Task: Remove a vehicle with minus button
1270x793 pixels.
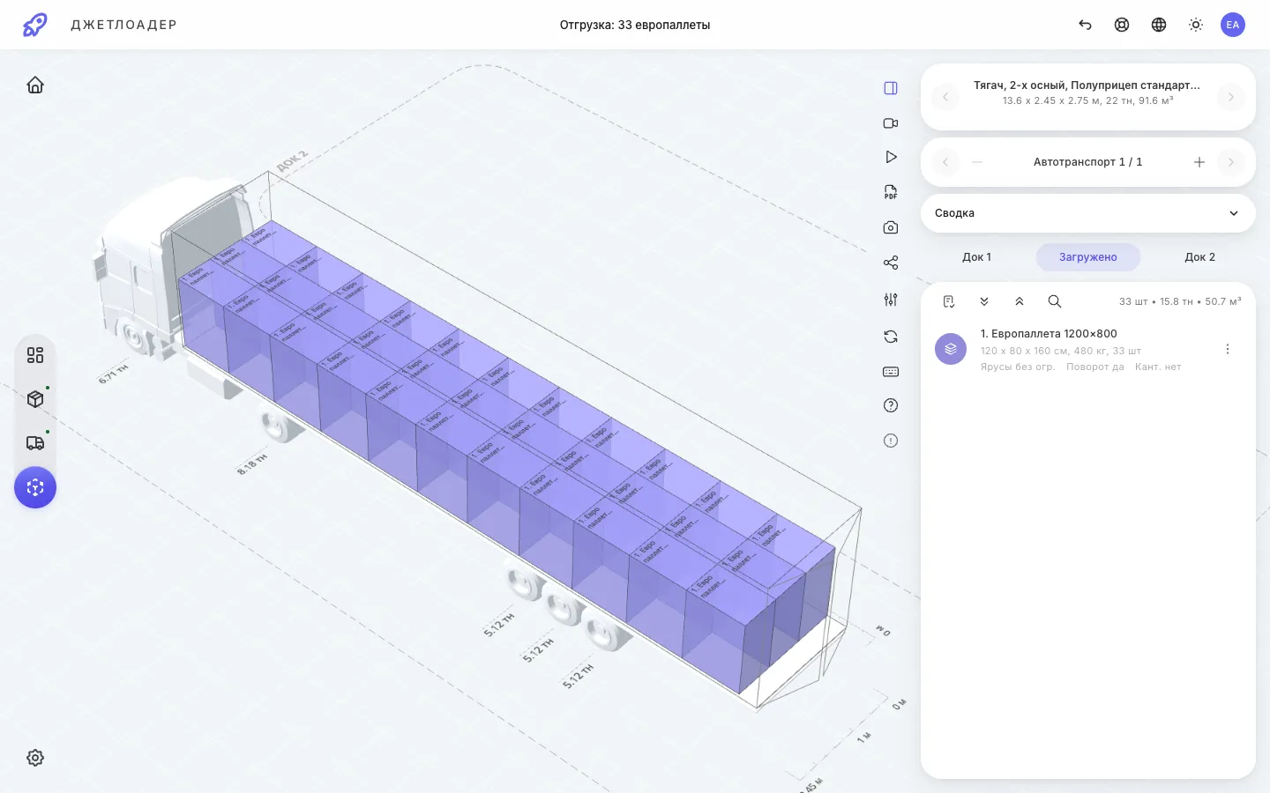Action: point(977,162)
